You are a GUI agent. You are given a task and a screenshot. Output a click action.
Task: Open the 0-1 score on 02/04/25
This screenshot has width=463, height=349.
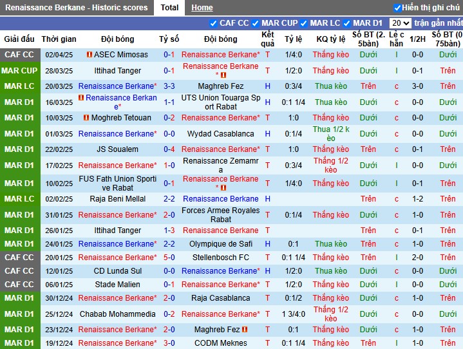[169, 55]
